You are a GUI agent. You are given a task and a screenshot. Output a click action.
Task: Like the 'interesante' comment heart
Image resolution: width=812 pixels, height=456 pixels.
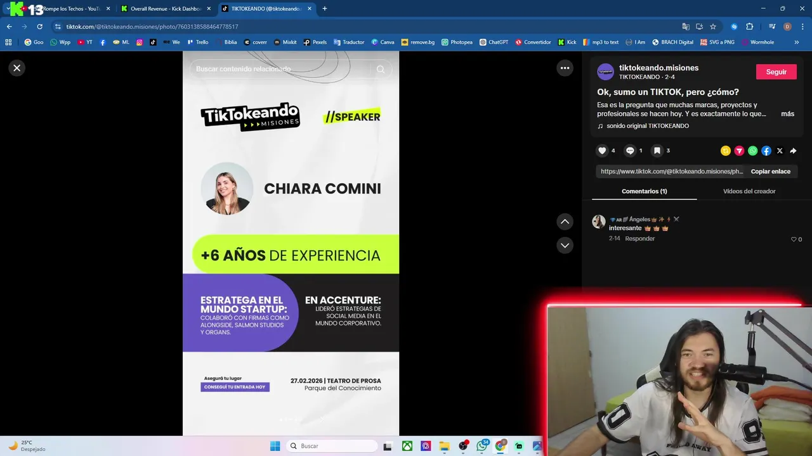point(794,239)
